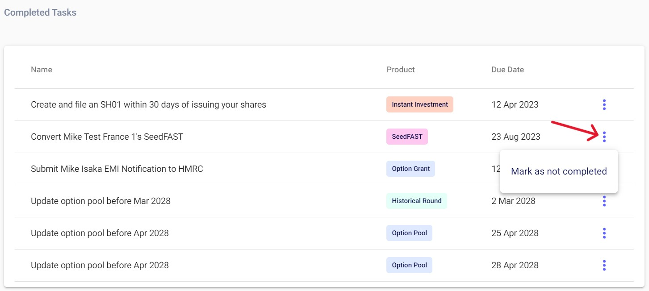649x291 pixels.
Task: Open the kebab menu for the 25 Apr 2028 task
Action: point(604,233)
